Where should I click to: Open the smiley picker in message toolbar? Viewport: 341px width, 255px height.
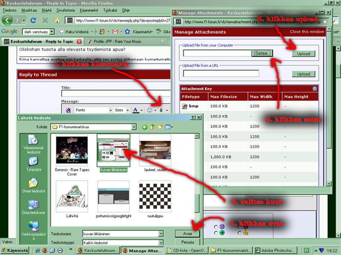pyautogui.click(x=150, y=110)
